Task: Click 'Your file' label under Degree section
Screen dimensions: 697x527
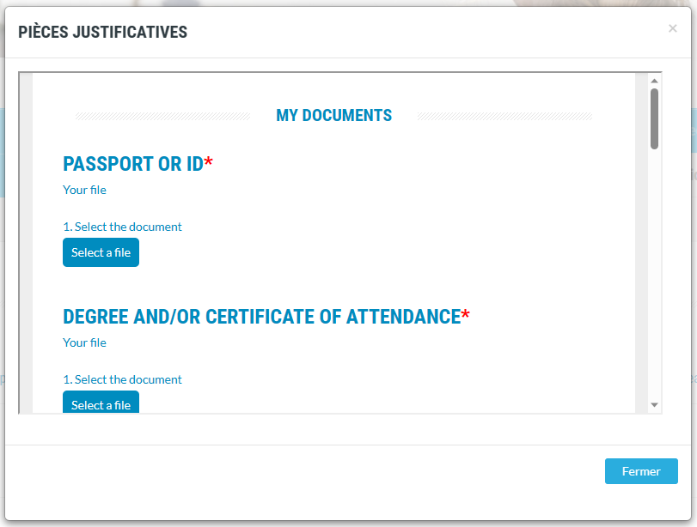Action: (x=84, y=342)
